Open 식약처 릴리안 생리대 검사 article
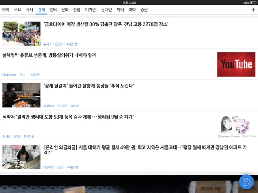 68,117
